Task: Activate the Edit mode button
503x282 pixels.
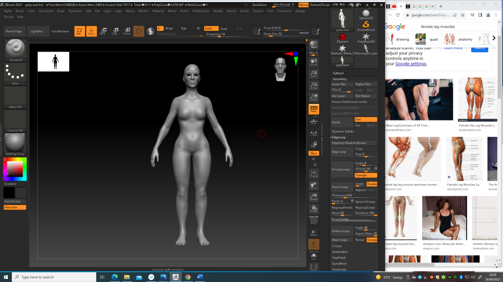Action: click(x=80, y=31)
